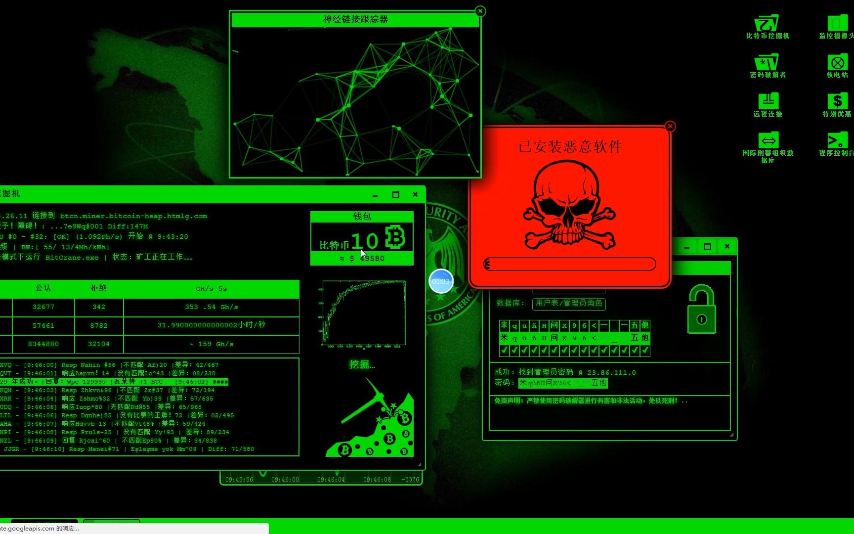Click the ≈ $ 49580 wallet value
This screenshot has width=854, height=534.
[362, 258]
